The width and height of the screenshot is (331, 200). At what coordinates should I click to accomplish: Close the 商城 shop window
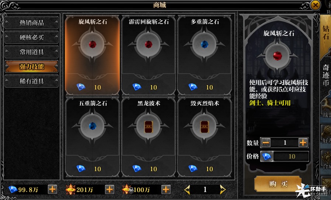316,5
